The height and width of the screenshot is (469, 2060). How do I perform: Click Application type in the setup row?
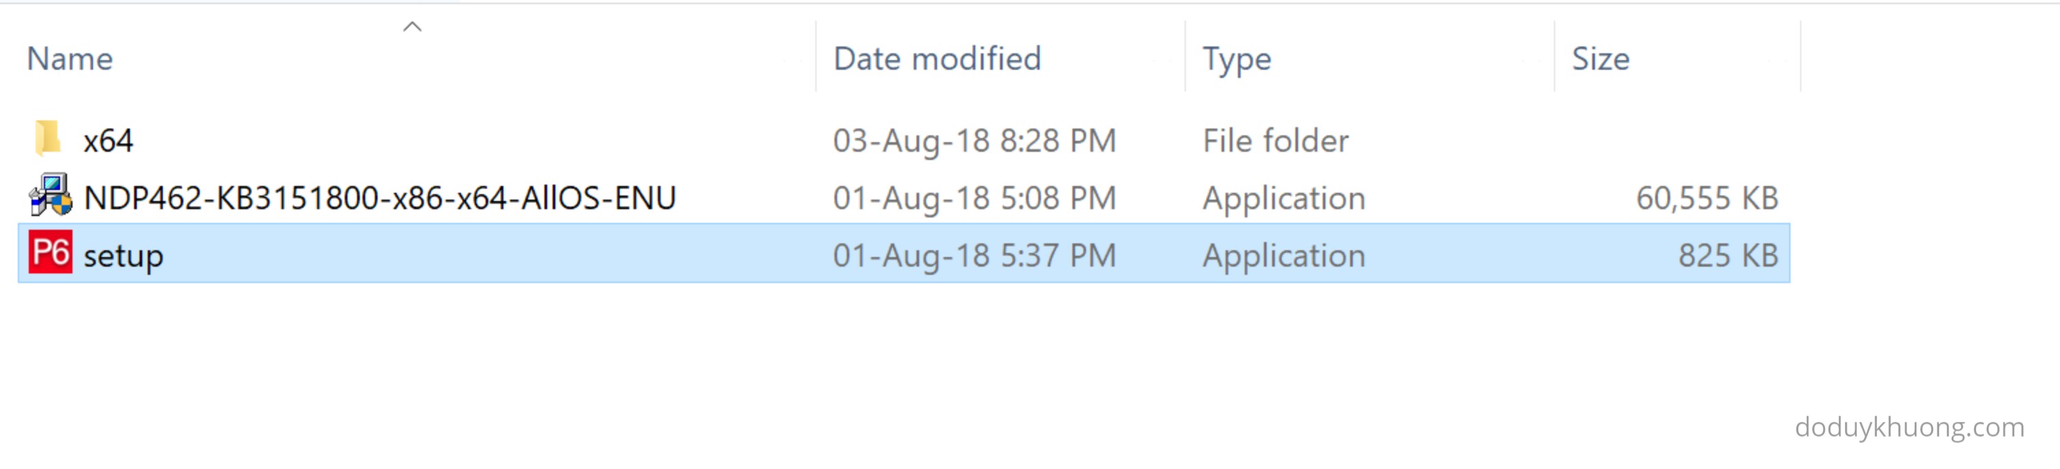click(1284, 256)
